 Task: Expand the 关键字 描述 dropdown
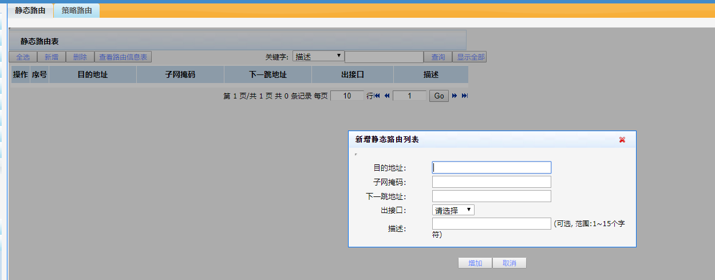tap(318, 56)
